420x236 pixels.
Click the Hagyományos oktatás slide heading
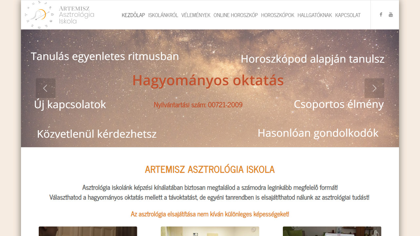click(208, 81)
